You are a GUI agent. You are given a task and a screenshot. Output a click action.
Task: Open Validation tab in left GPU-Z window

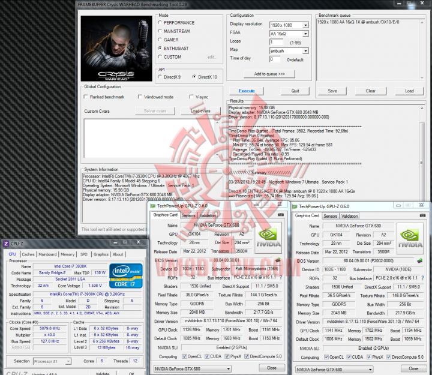208,215
